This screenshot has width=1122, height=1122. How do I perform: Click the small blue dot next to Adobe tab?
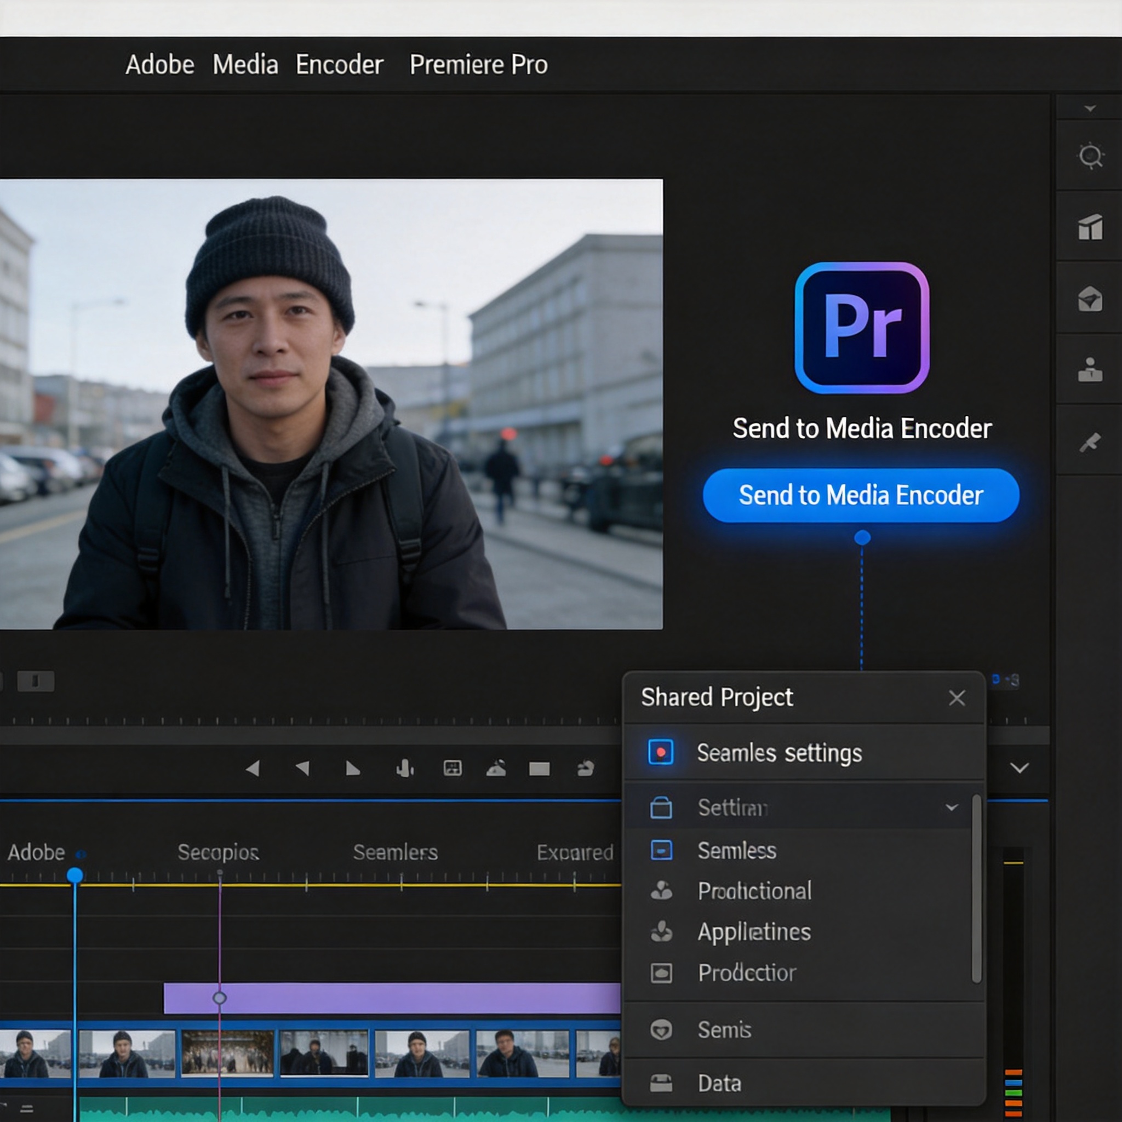click(x=81, y=854)
